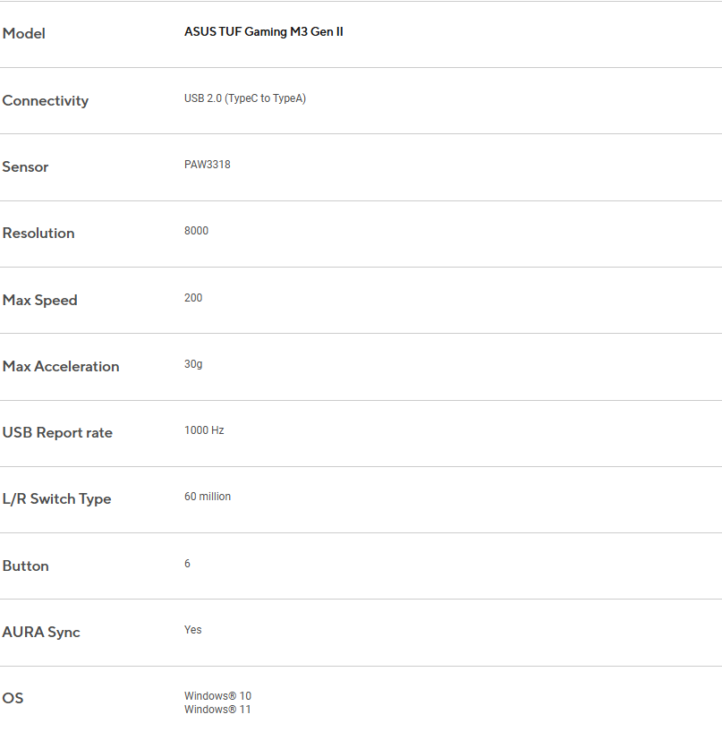Click the Button spec label

click(26, 566)
